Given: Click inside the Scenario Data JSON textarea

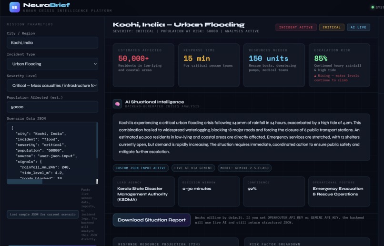Looking at the screenshot, I should click(x=51, y=151).
